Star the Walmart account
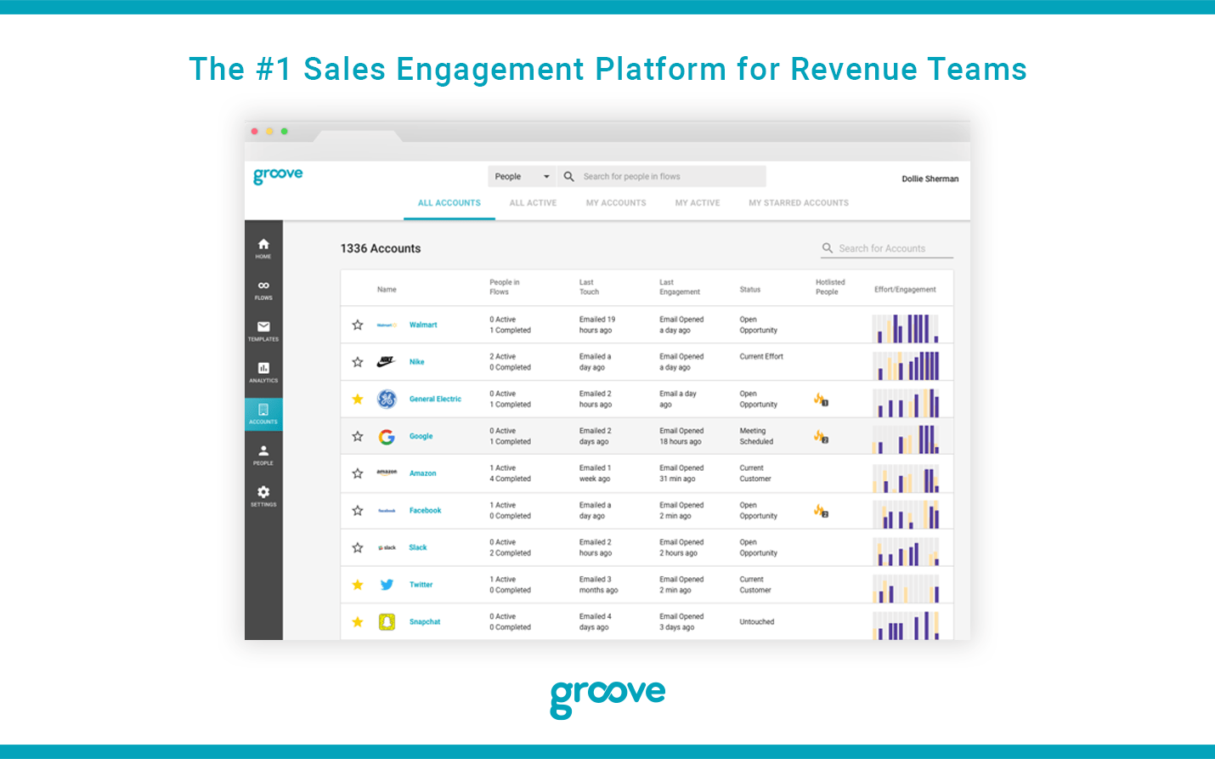This screenshot has height=759, width=1215. 357,325
